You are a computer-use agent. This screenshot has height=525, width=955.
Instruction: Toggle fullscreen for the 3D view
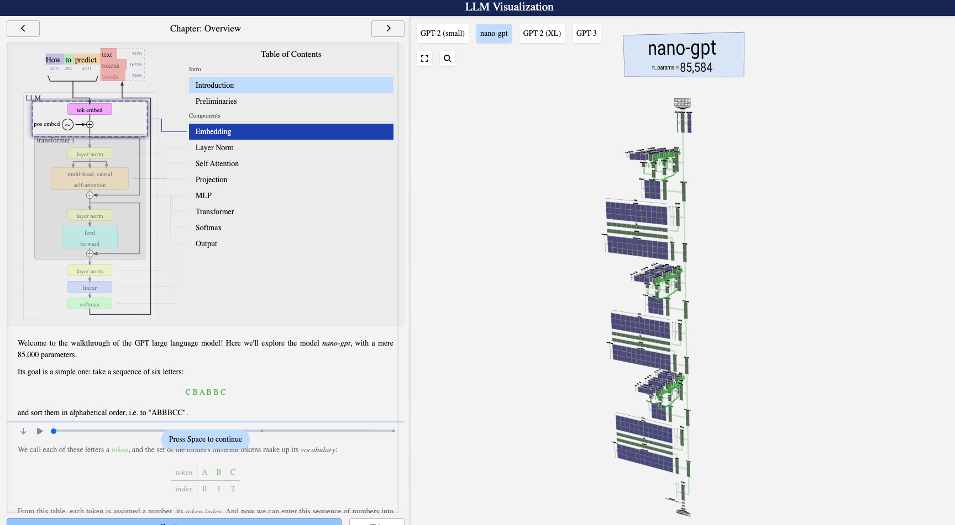coord(424,59)
